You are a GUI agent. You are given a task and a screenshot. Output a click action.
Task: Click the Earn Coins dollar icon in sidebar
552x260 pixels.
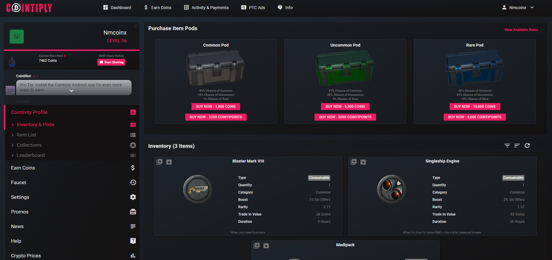pyautogui.click(x=133, y=168)
